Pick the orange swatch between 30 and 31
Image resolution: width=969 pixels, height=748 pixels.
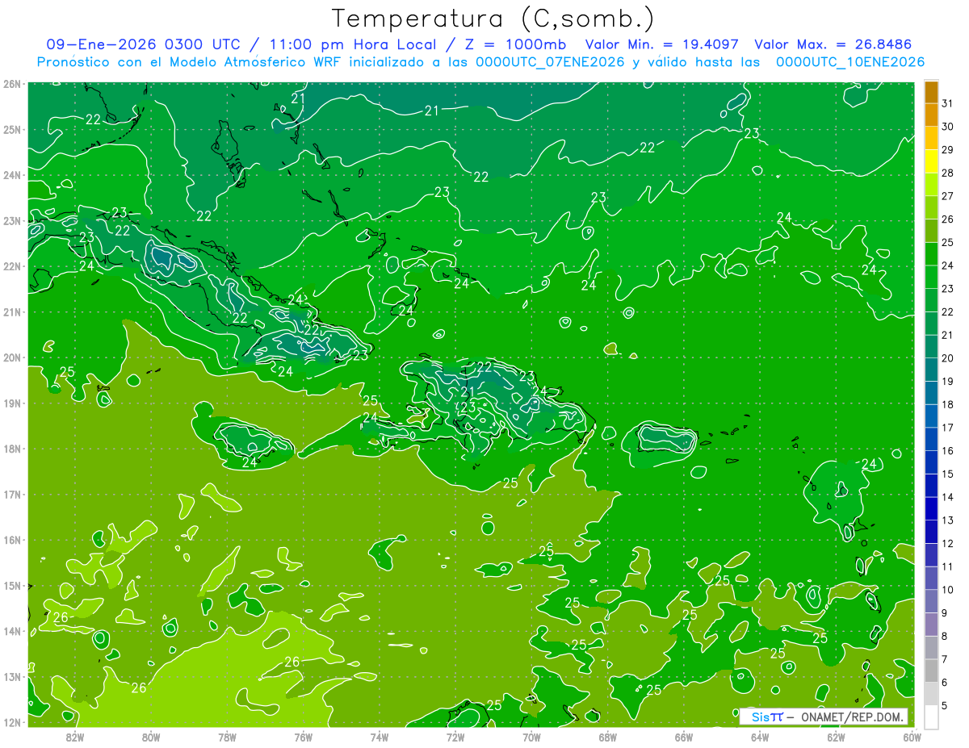coord(931,115)
